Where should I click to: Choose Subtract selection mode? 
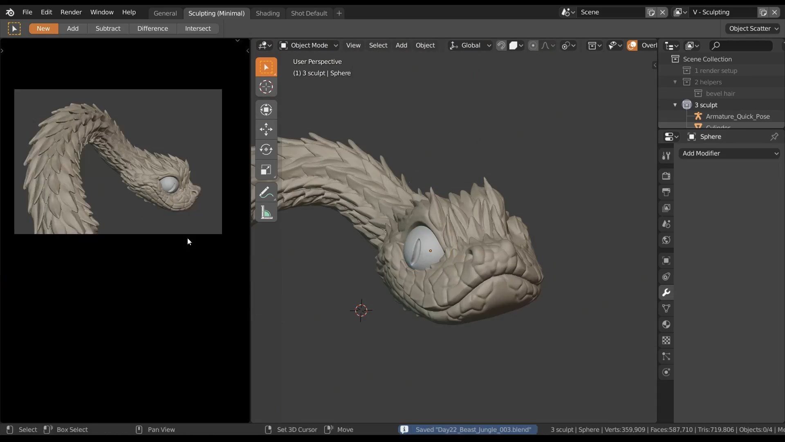[108, 29]
